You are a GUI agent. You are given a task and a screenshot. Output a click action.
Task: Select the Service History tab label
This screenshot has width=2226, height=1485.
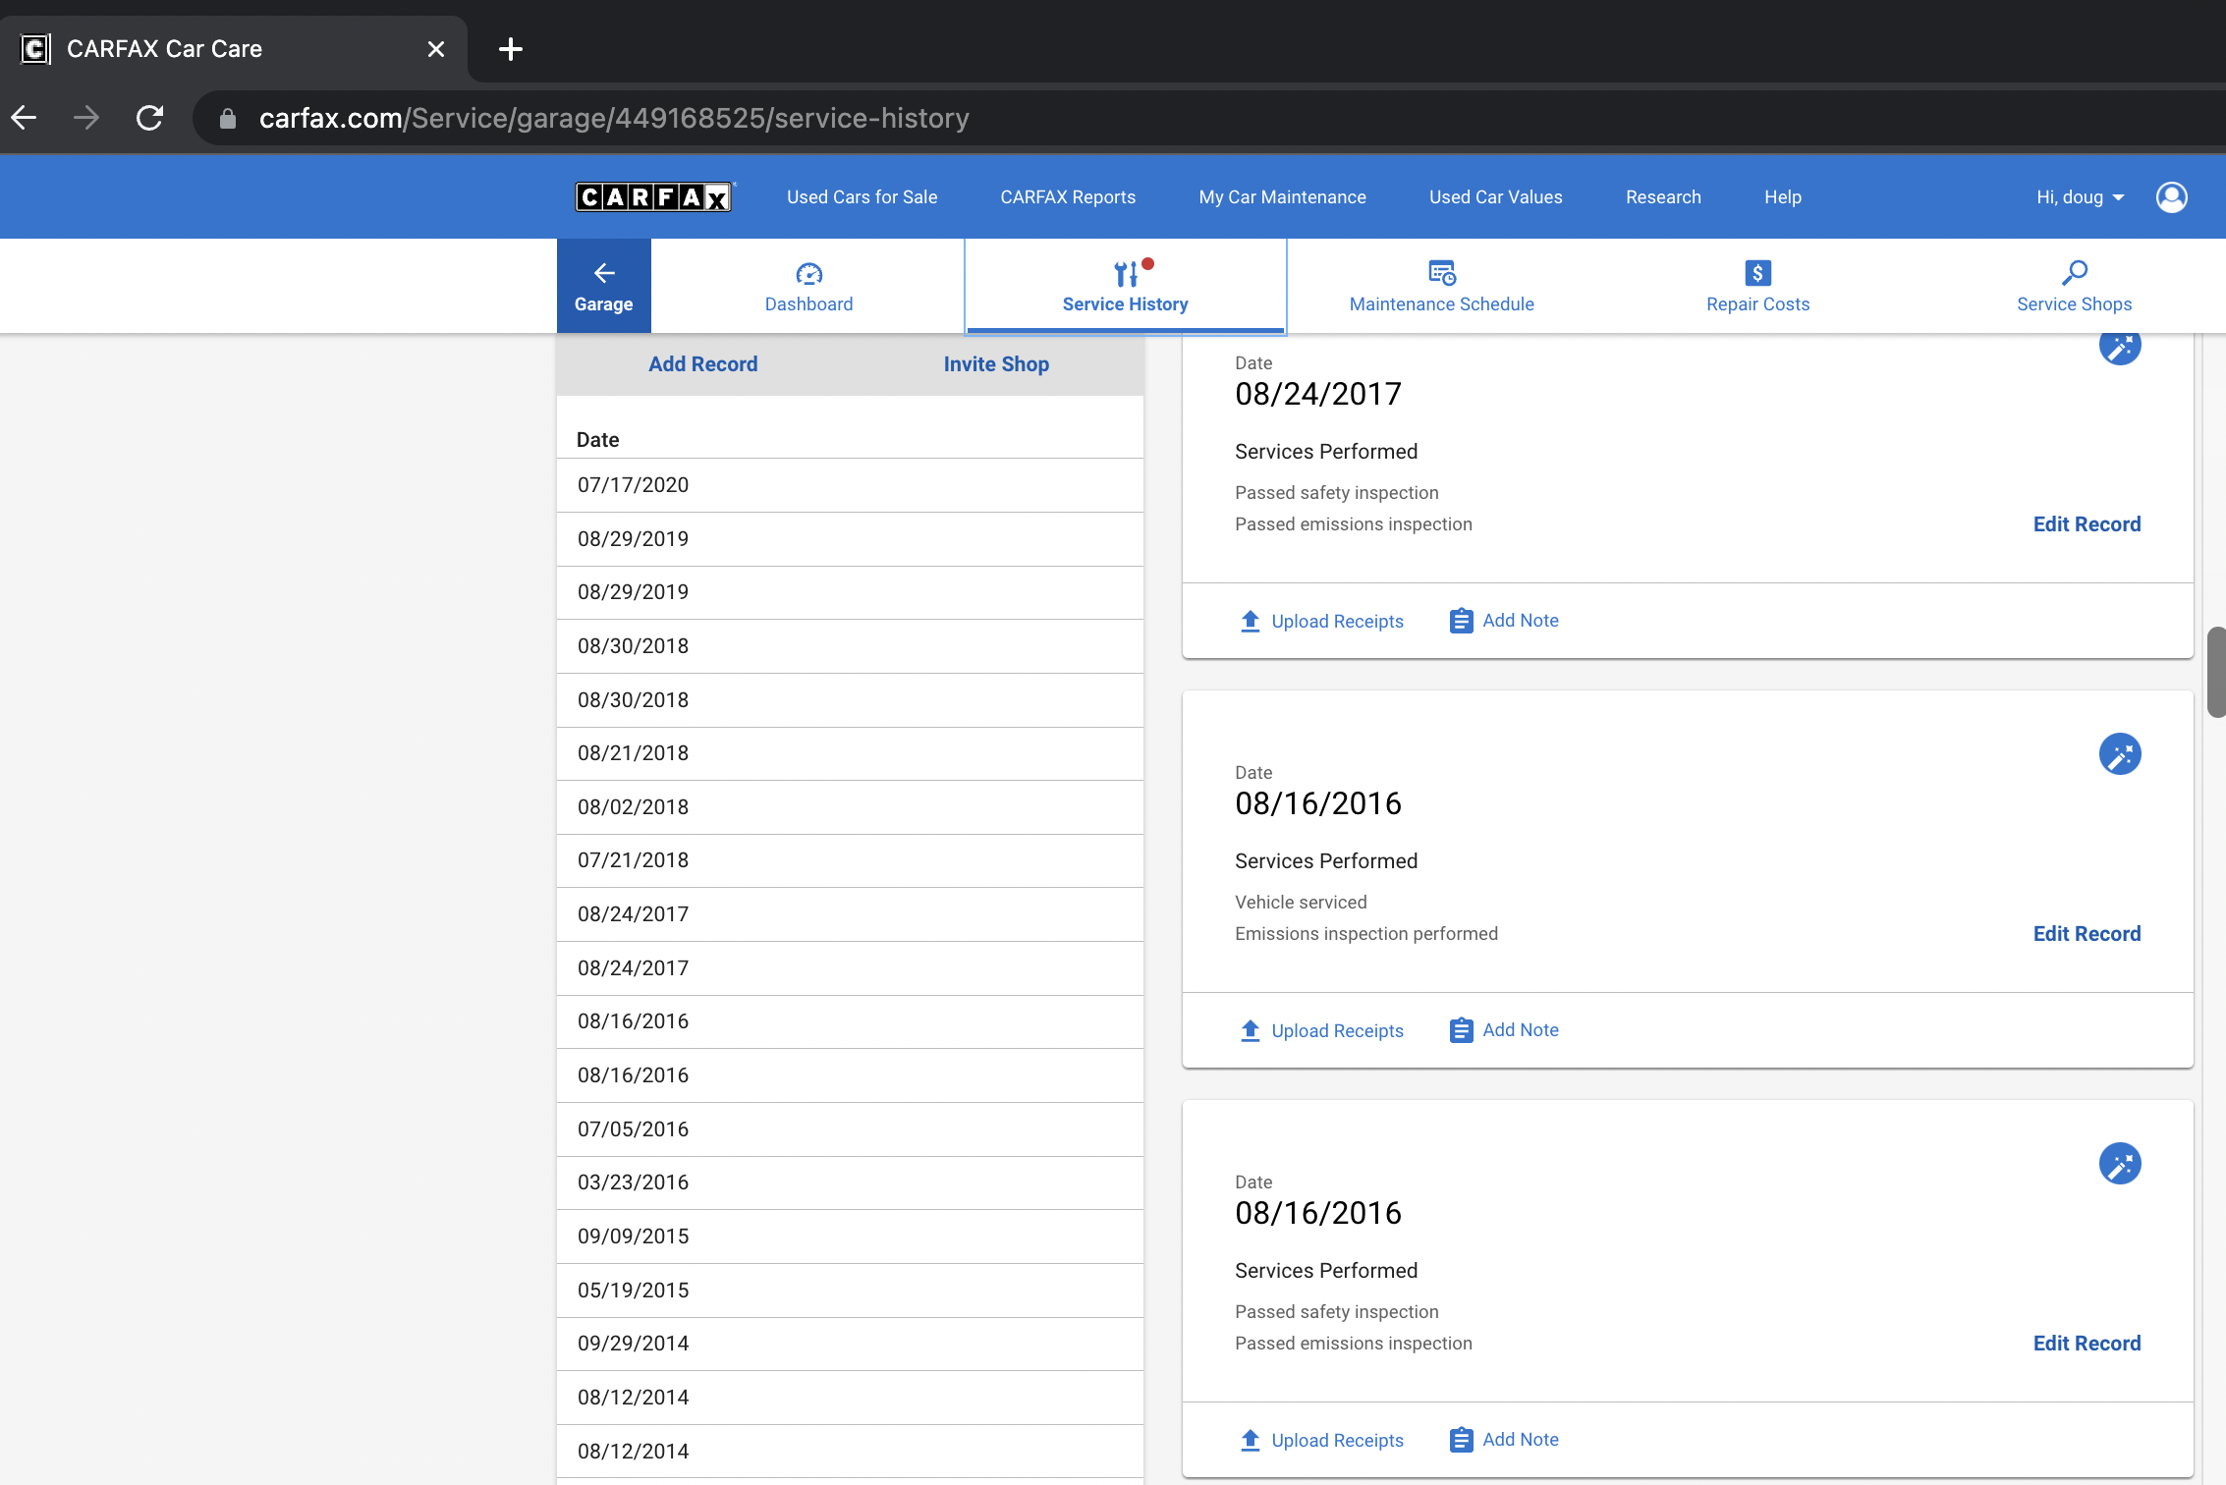(1126, 304)
